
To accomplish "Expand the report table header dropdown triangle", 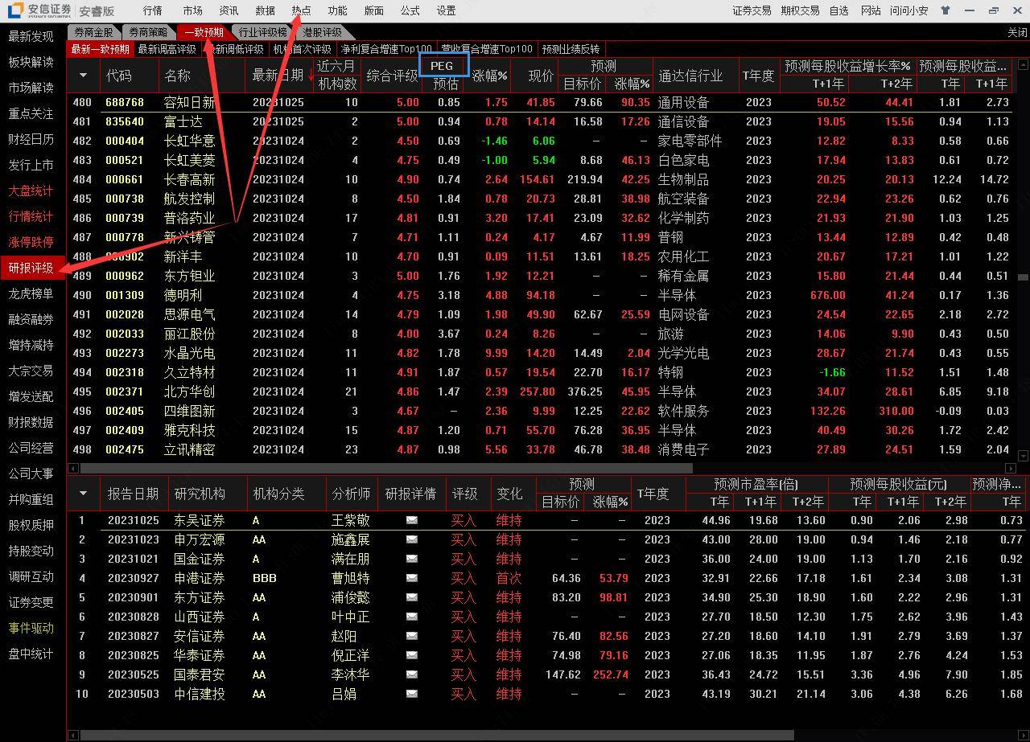I will [x=84, y=494].
